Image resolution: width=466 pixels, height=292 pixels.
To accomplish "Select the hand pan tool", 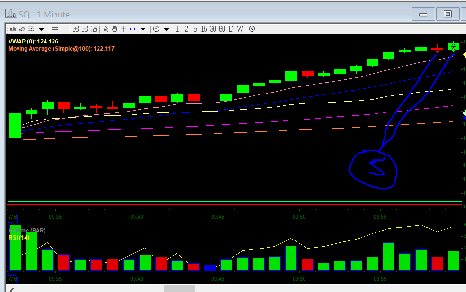I will 114,29.
